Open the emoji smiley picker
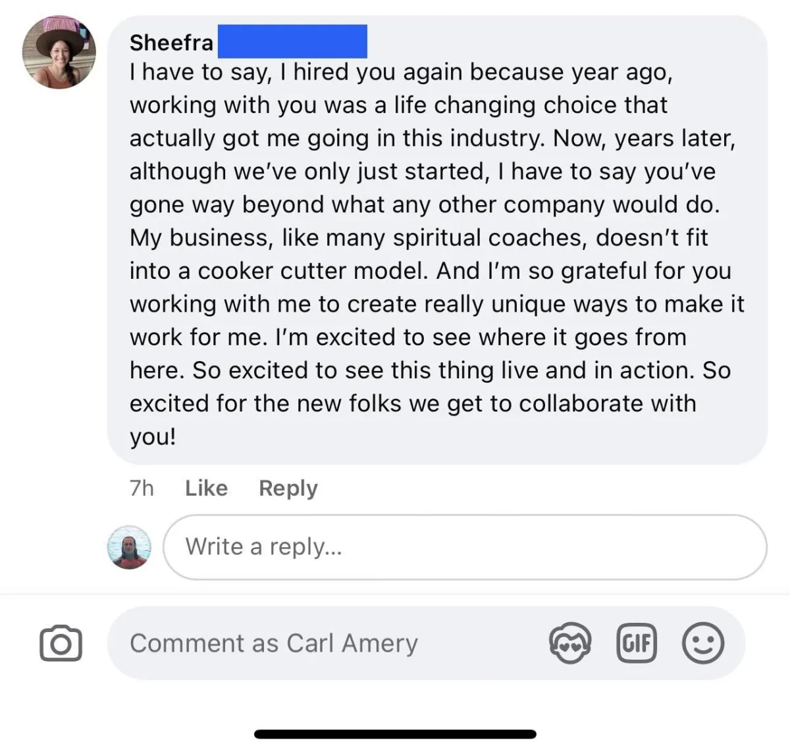The image size is (790, 753). 703,643
